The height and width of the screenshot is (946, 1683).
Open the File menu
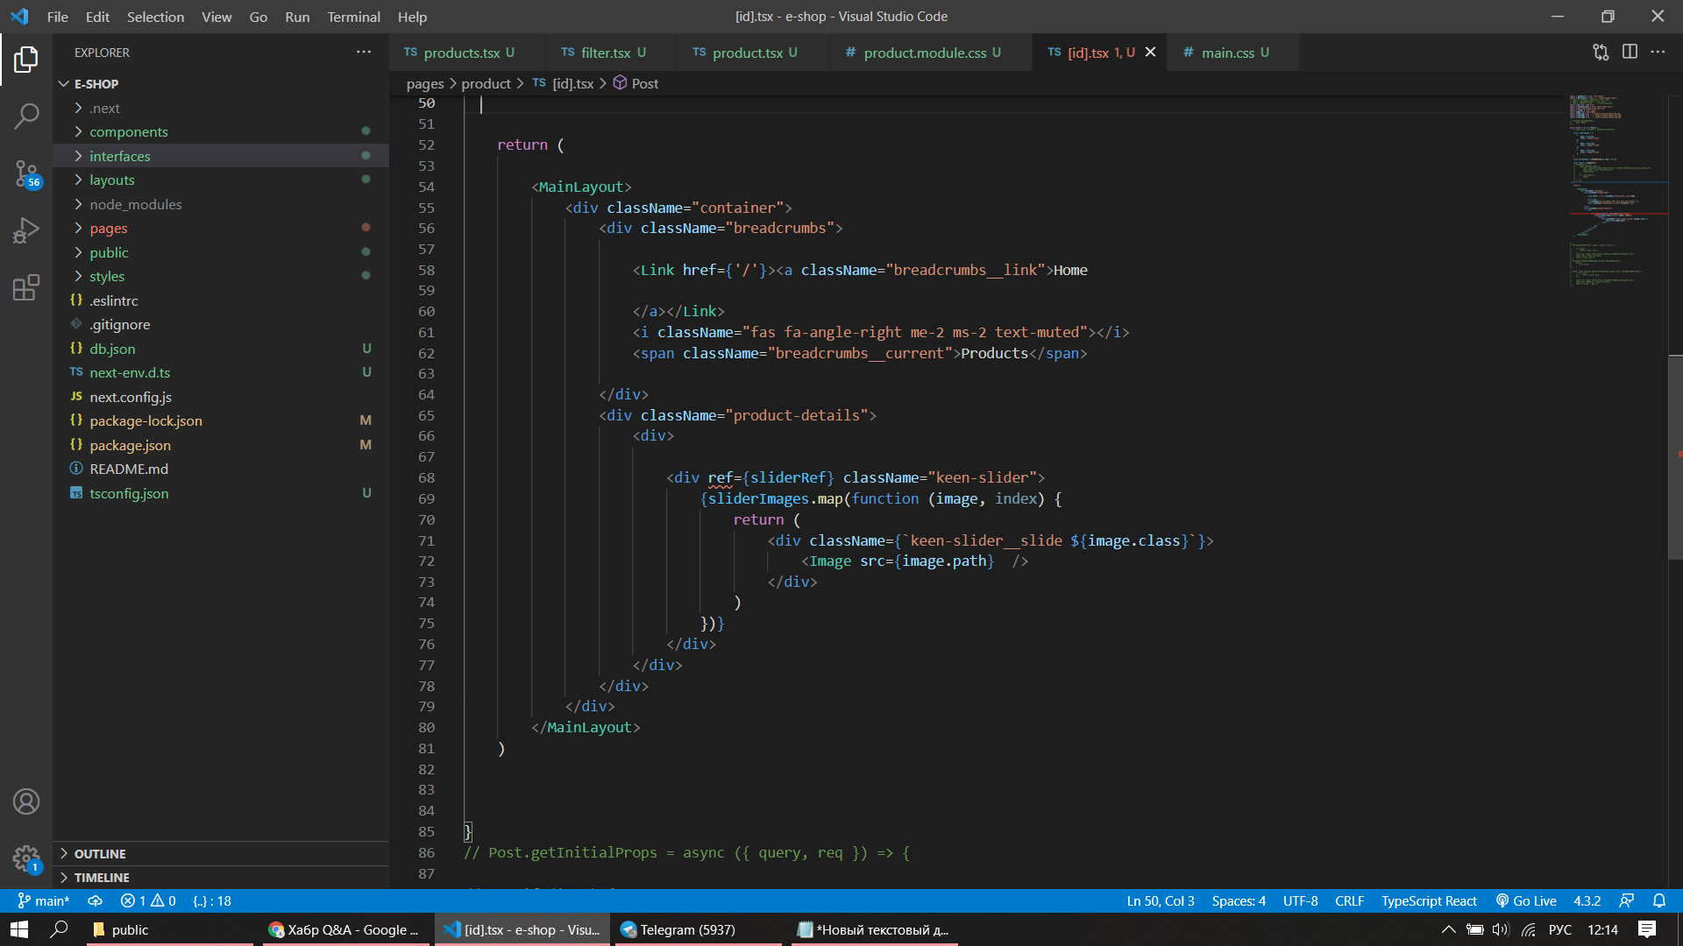(57, 17)
